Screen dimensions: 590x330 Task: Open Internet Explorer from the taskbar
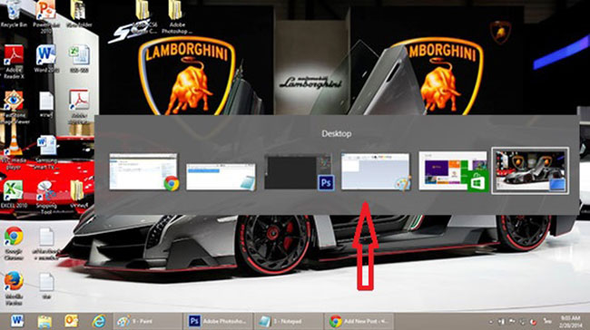99,321
